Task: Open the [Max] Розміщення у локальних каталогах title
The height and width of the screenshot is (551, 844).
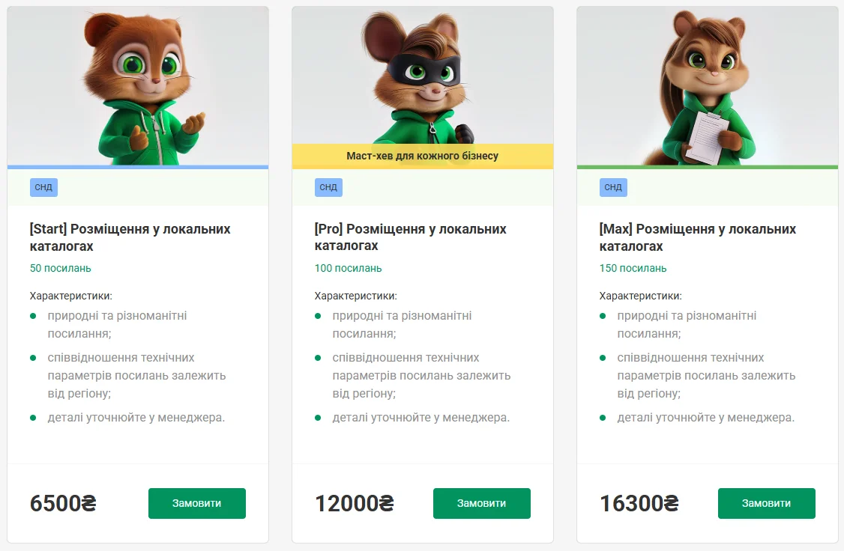Action: [697, 237]
